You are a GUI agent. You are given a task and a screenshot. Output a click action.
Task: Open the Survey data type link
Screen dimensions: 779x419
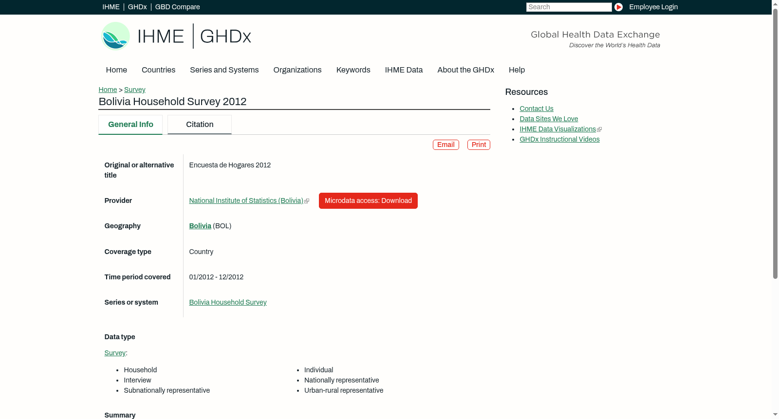coord(115,353)
